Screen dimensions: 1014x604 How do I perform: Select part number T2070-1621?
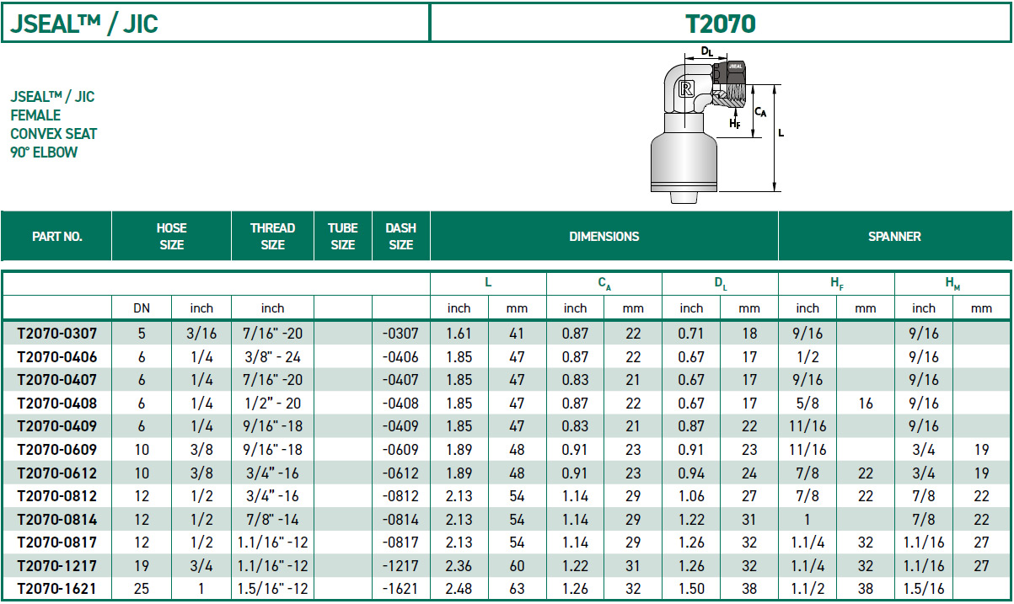click(x=57, y=589)
